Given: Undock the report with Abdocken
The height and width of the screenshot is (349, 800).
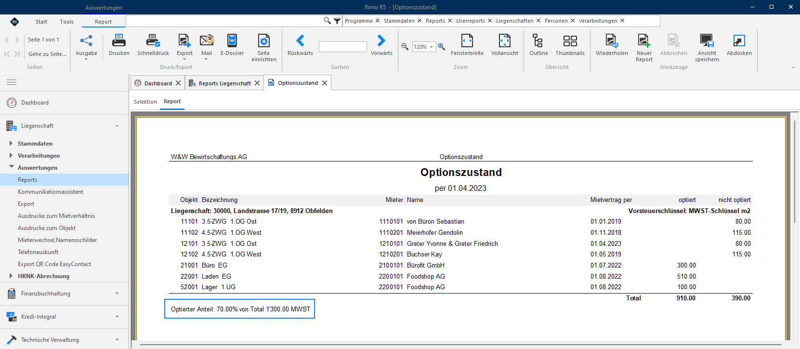Looking at the screenshot, I should pos(739,45).
